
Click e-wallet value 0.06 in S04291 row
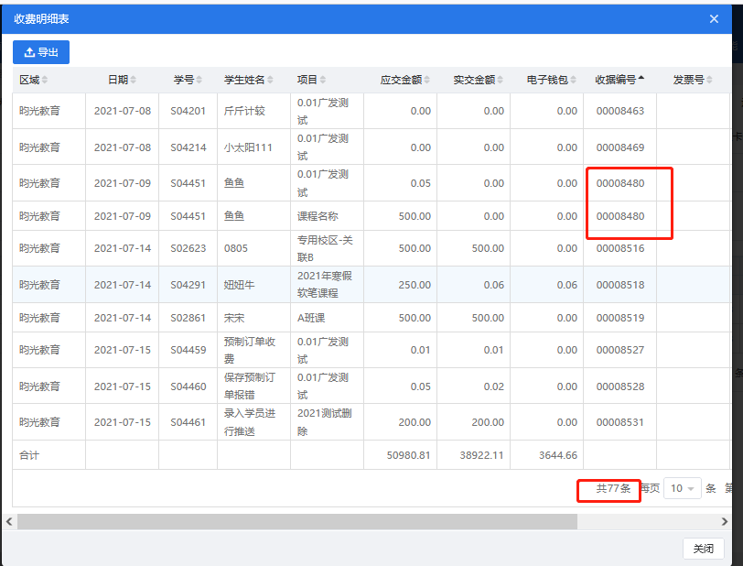click(566, 285)
